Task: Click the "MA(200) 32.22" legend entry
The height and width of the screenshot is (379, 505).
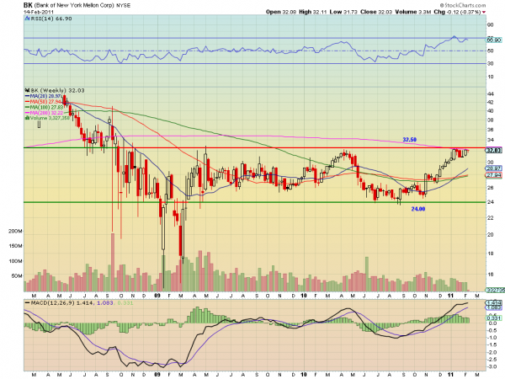Action: coord(47,113)
